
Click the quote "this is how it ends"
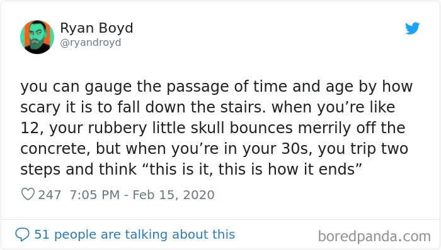[287, 169]
